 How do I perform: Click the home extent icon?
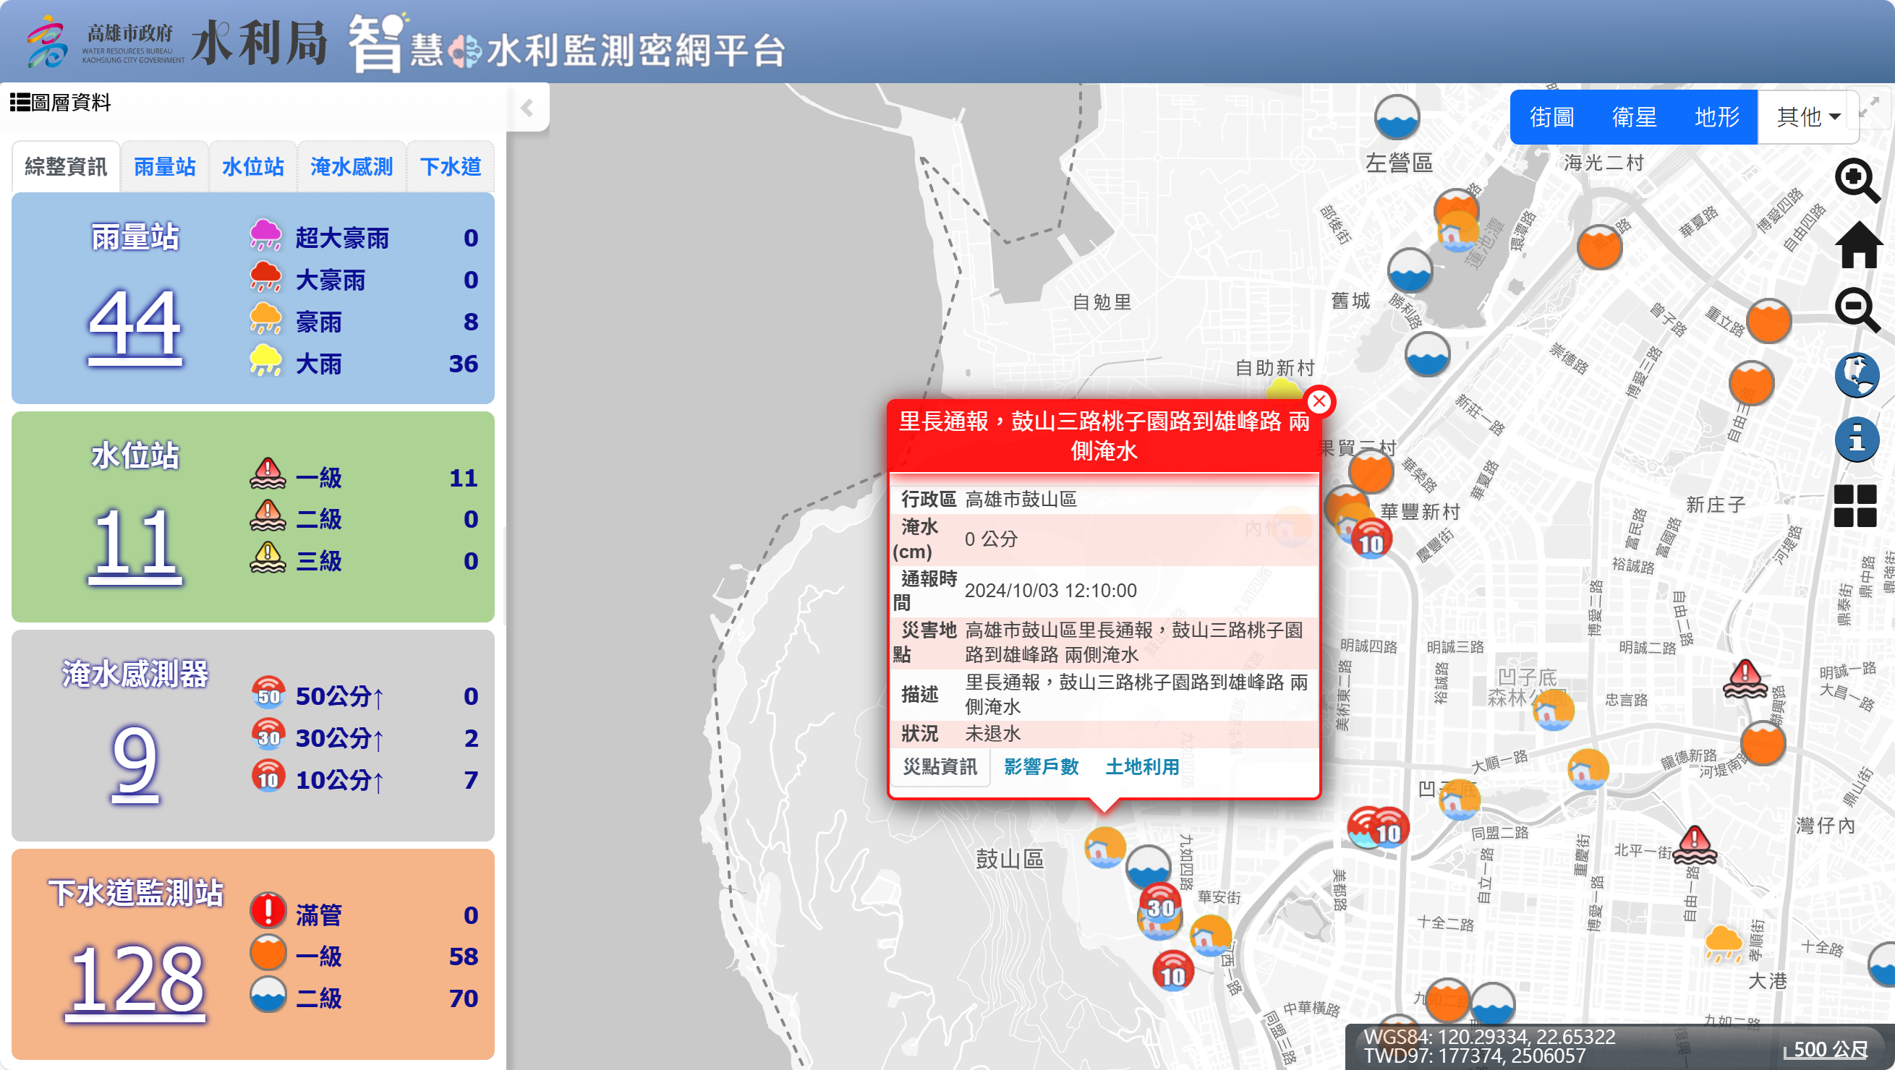pos(1858,246)
